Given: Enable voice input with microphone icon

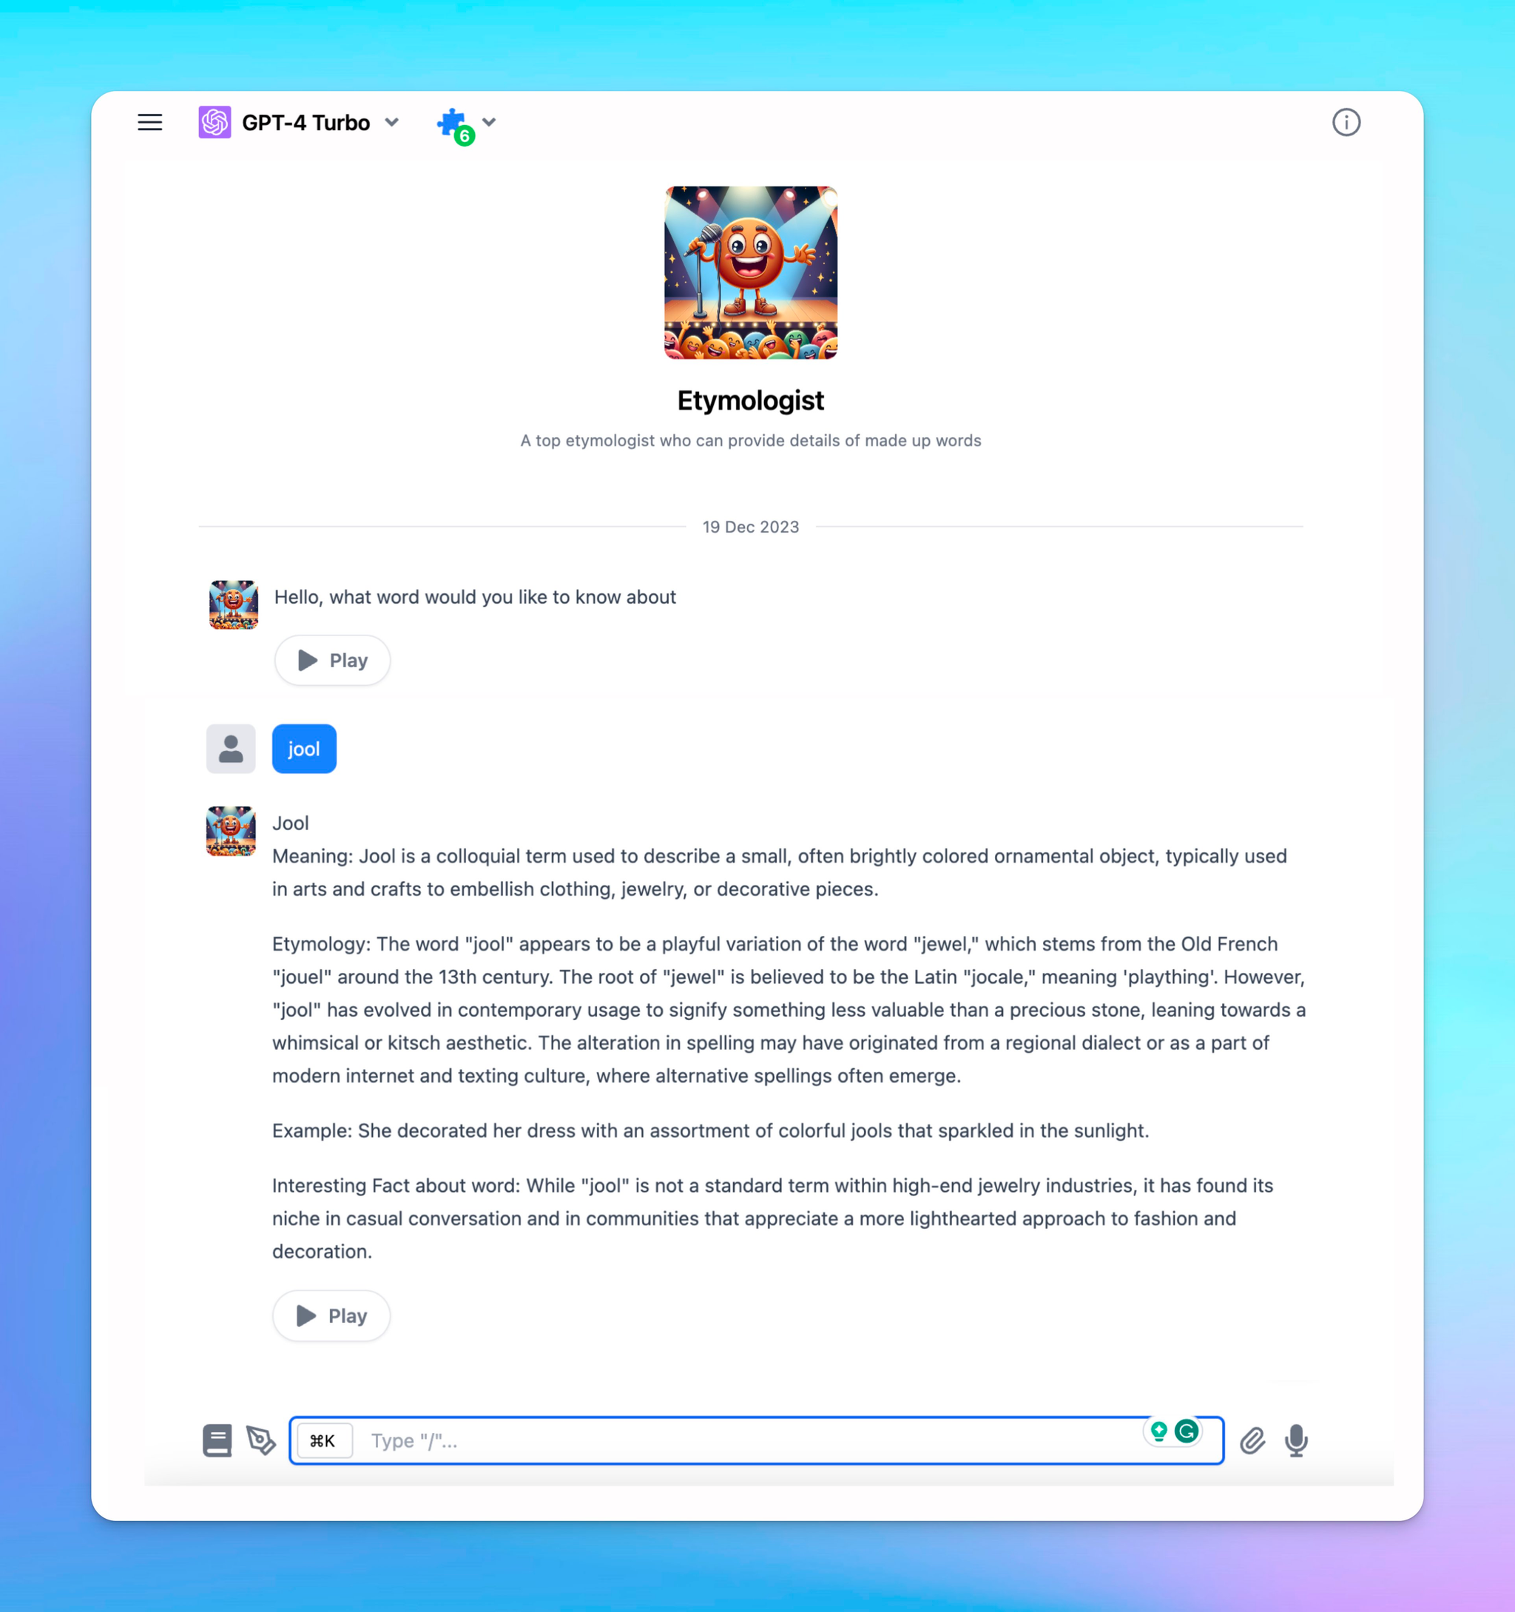Looking at the screenshot, I should (1296, 1440).
